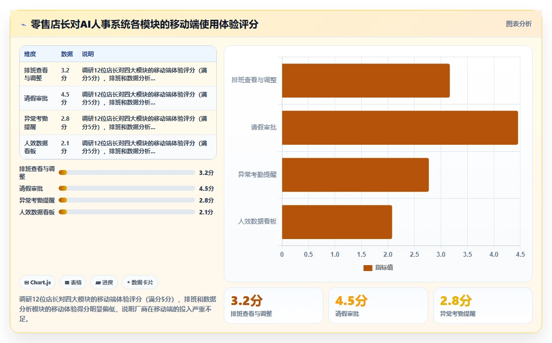The width and height of the screenshot is (552, 343).
Task: Open the 2.8分 异常考勤提醒 data card
Action: [x=483, y=306]
